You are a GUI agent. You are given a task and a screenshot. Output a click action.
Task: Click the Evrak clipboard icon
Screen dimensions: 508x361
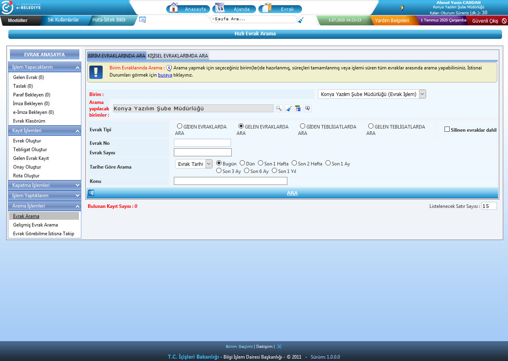267,8
